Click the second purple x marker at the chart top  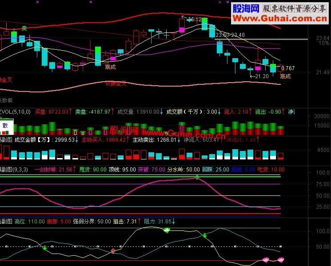click(91, 2)
